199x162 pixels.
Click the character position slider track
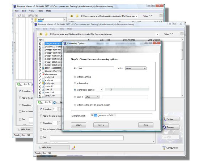127,89
